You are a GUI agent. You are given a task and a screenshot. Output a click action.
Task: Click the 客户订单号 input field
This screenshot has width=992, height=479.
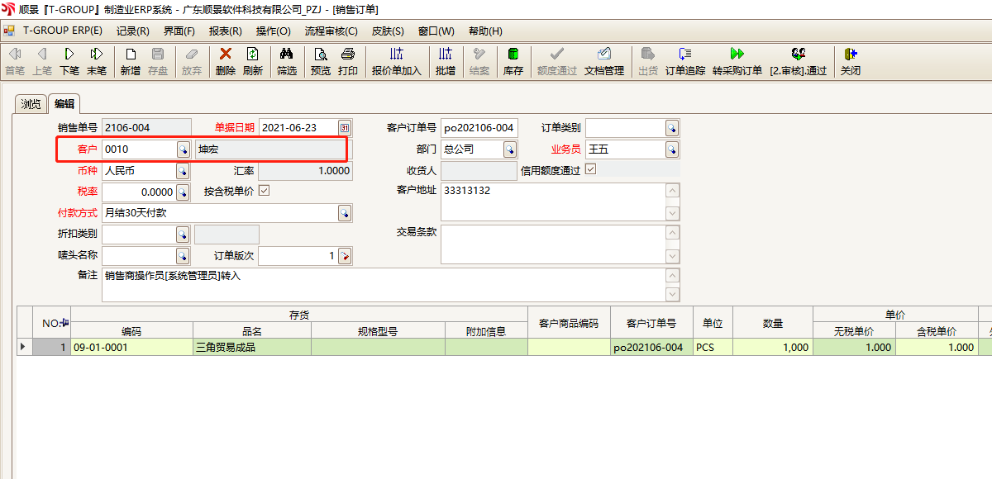(x=479, y=128)
